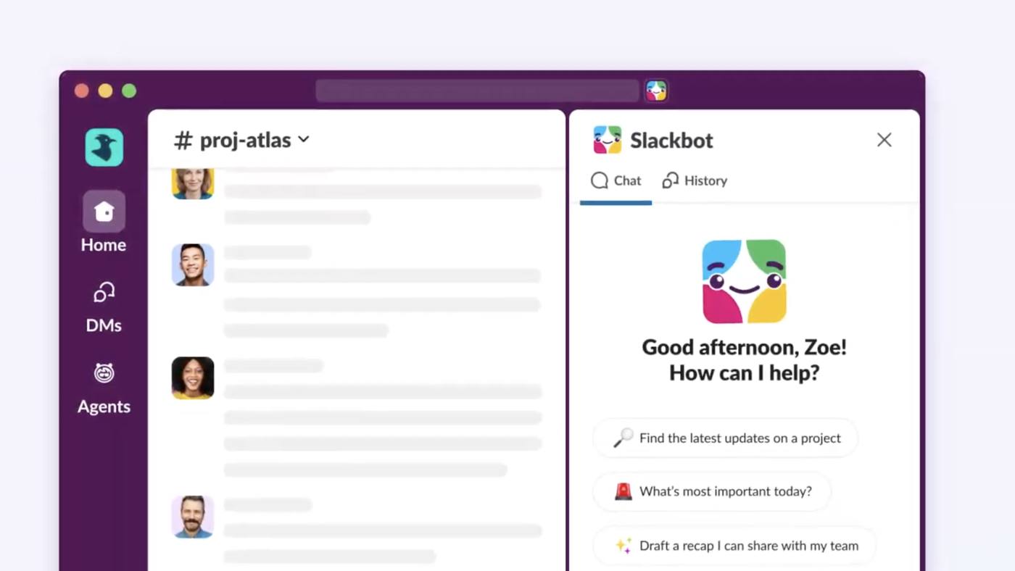Screen dimensions: 1015x571
Task: Switch to the Chat tab
Action: click(616, 180)
